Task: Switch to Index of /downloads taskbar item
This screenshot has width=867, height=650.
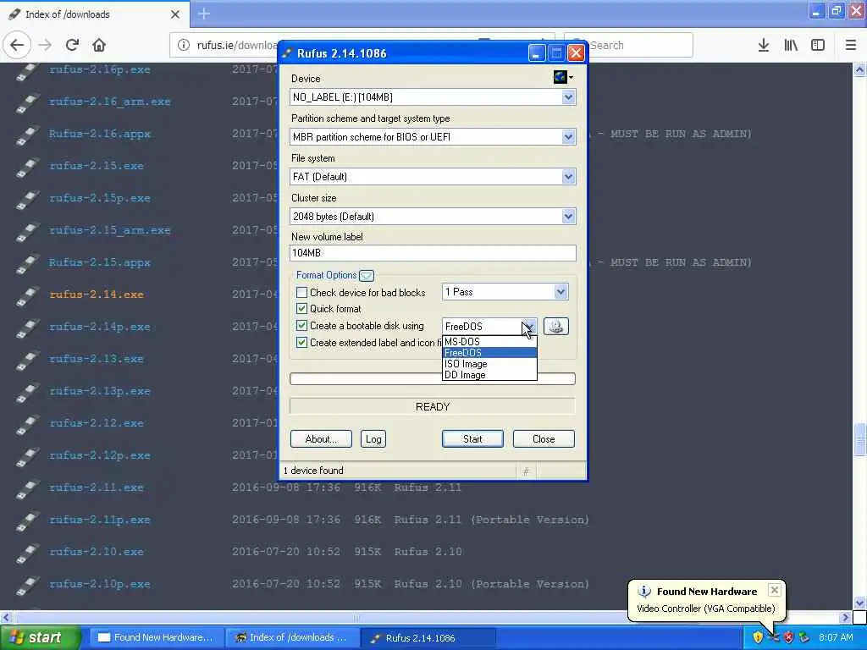Action: [x=292, y=637]
